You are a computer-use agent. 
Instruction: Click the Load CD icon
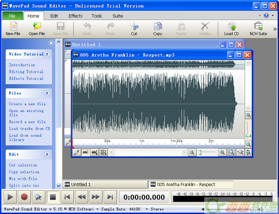pos(231,29)
